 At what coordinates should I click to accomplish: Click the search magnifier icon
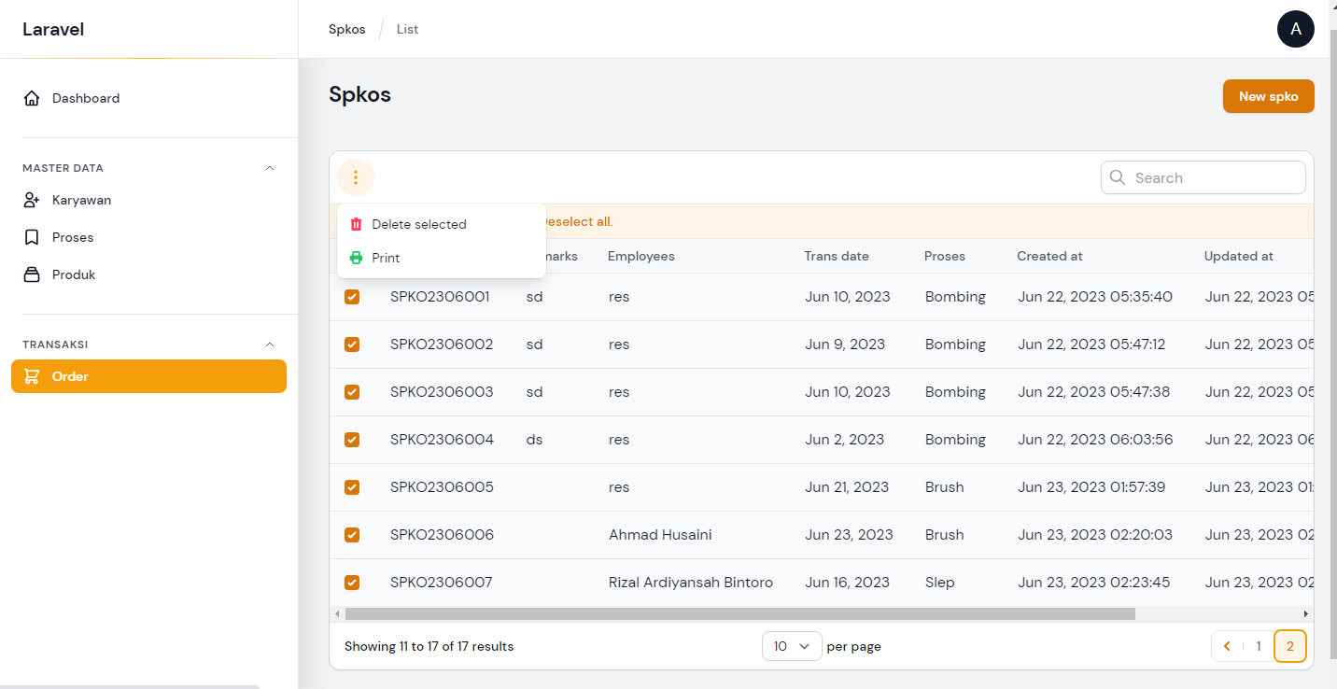1118,177
